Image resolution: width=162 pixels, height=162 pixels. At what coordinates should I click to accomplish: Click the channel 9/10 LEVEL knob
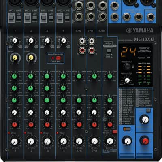(x=110, y=141)
